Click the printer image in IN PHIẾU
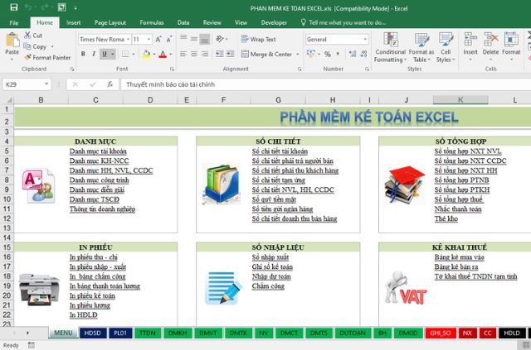Viewport: 531px width, 350px height. click(x=39, y=290)
